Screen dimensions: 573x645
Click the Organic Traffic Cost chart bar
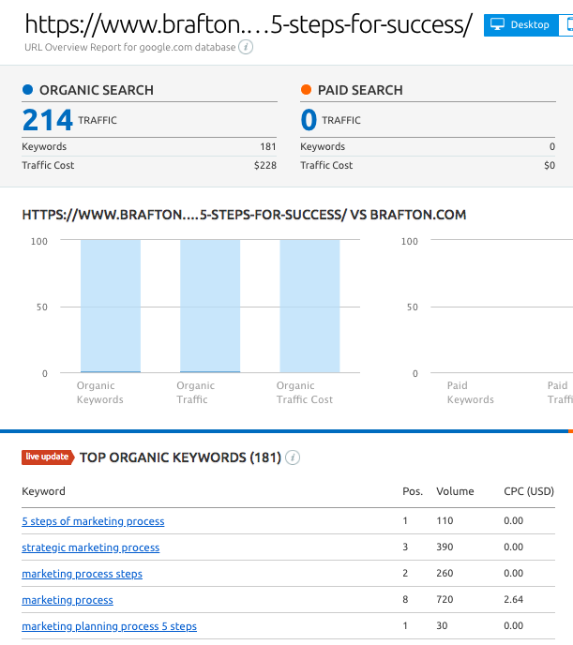309,307
